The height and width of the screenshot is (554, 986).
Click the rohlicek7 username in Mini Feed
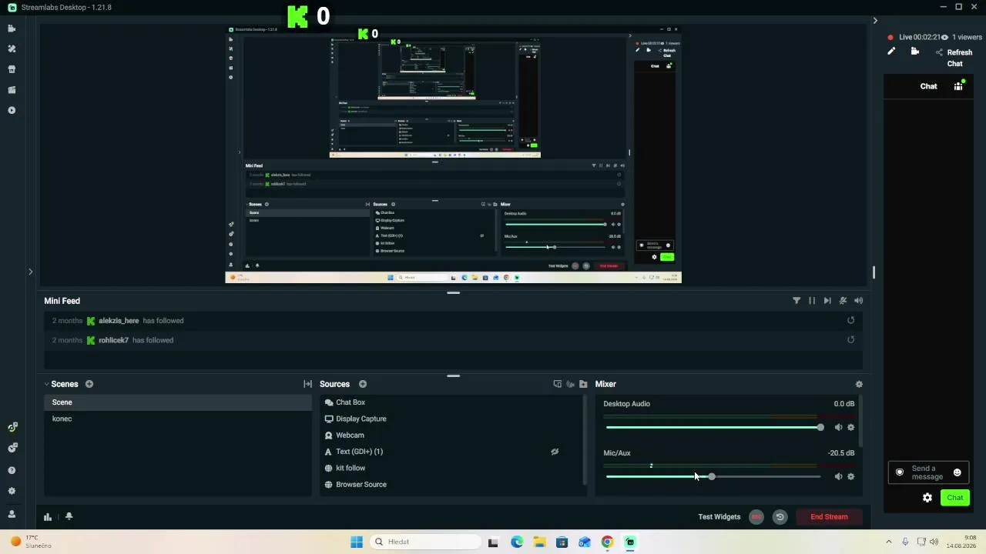click(x=113, y=340)
